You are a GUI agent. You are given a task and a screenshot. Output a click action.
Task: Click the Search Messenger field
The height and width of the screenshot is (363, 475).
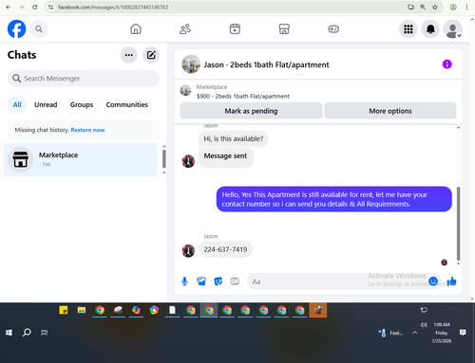point(84,79)
